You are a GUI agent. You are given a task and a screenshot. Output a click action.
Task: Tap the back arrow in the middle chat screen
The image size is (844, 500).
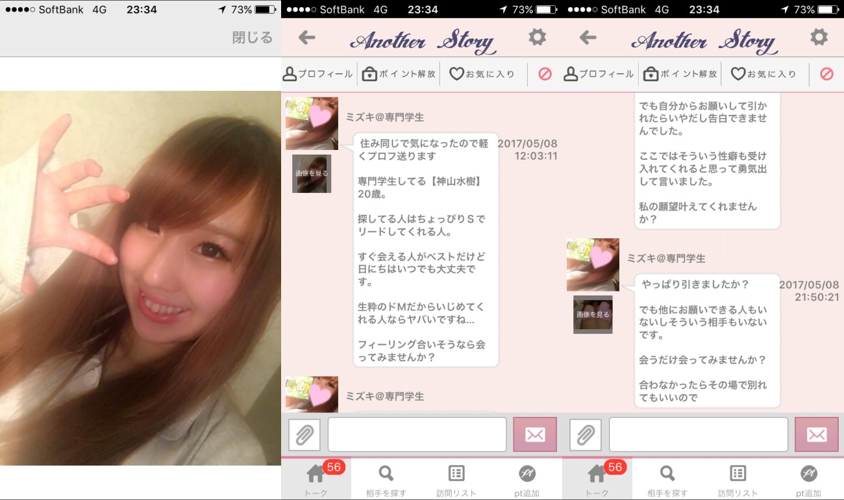(306, 38)
